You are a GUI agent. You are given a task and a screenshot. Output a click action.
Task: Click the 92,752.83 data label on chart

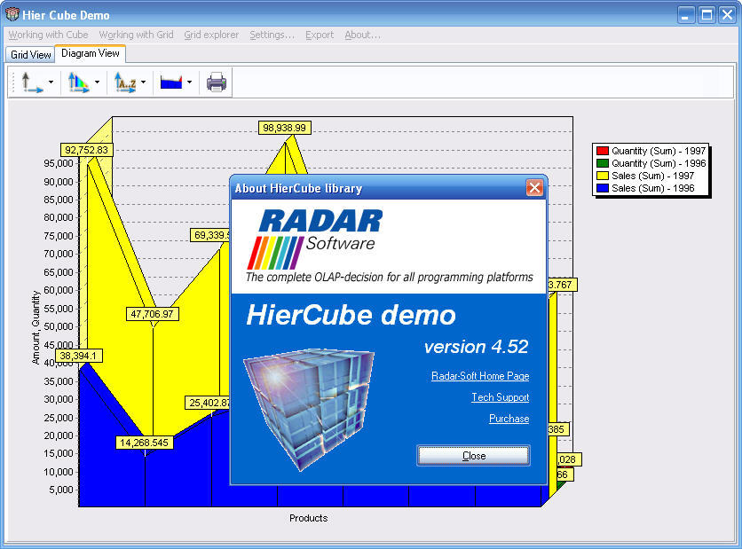86,150
